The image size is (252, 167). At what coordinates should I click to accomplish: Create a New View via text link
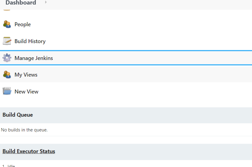pyautogui.click(x=26, y=92)
